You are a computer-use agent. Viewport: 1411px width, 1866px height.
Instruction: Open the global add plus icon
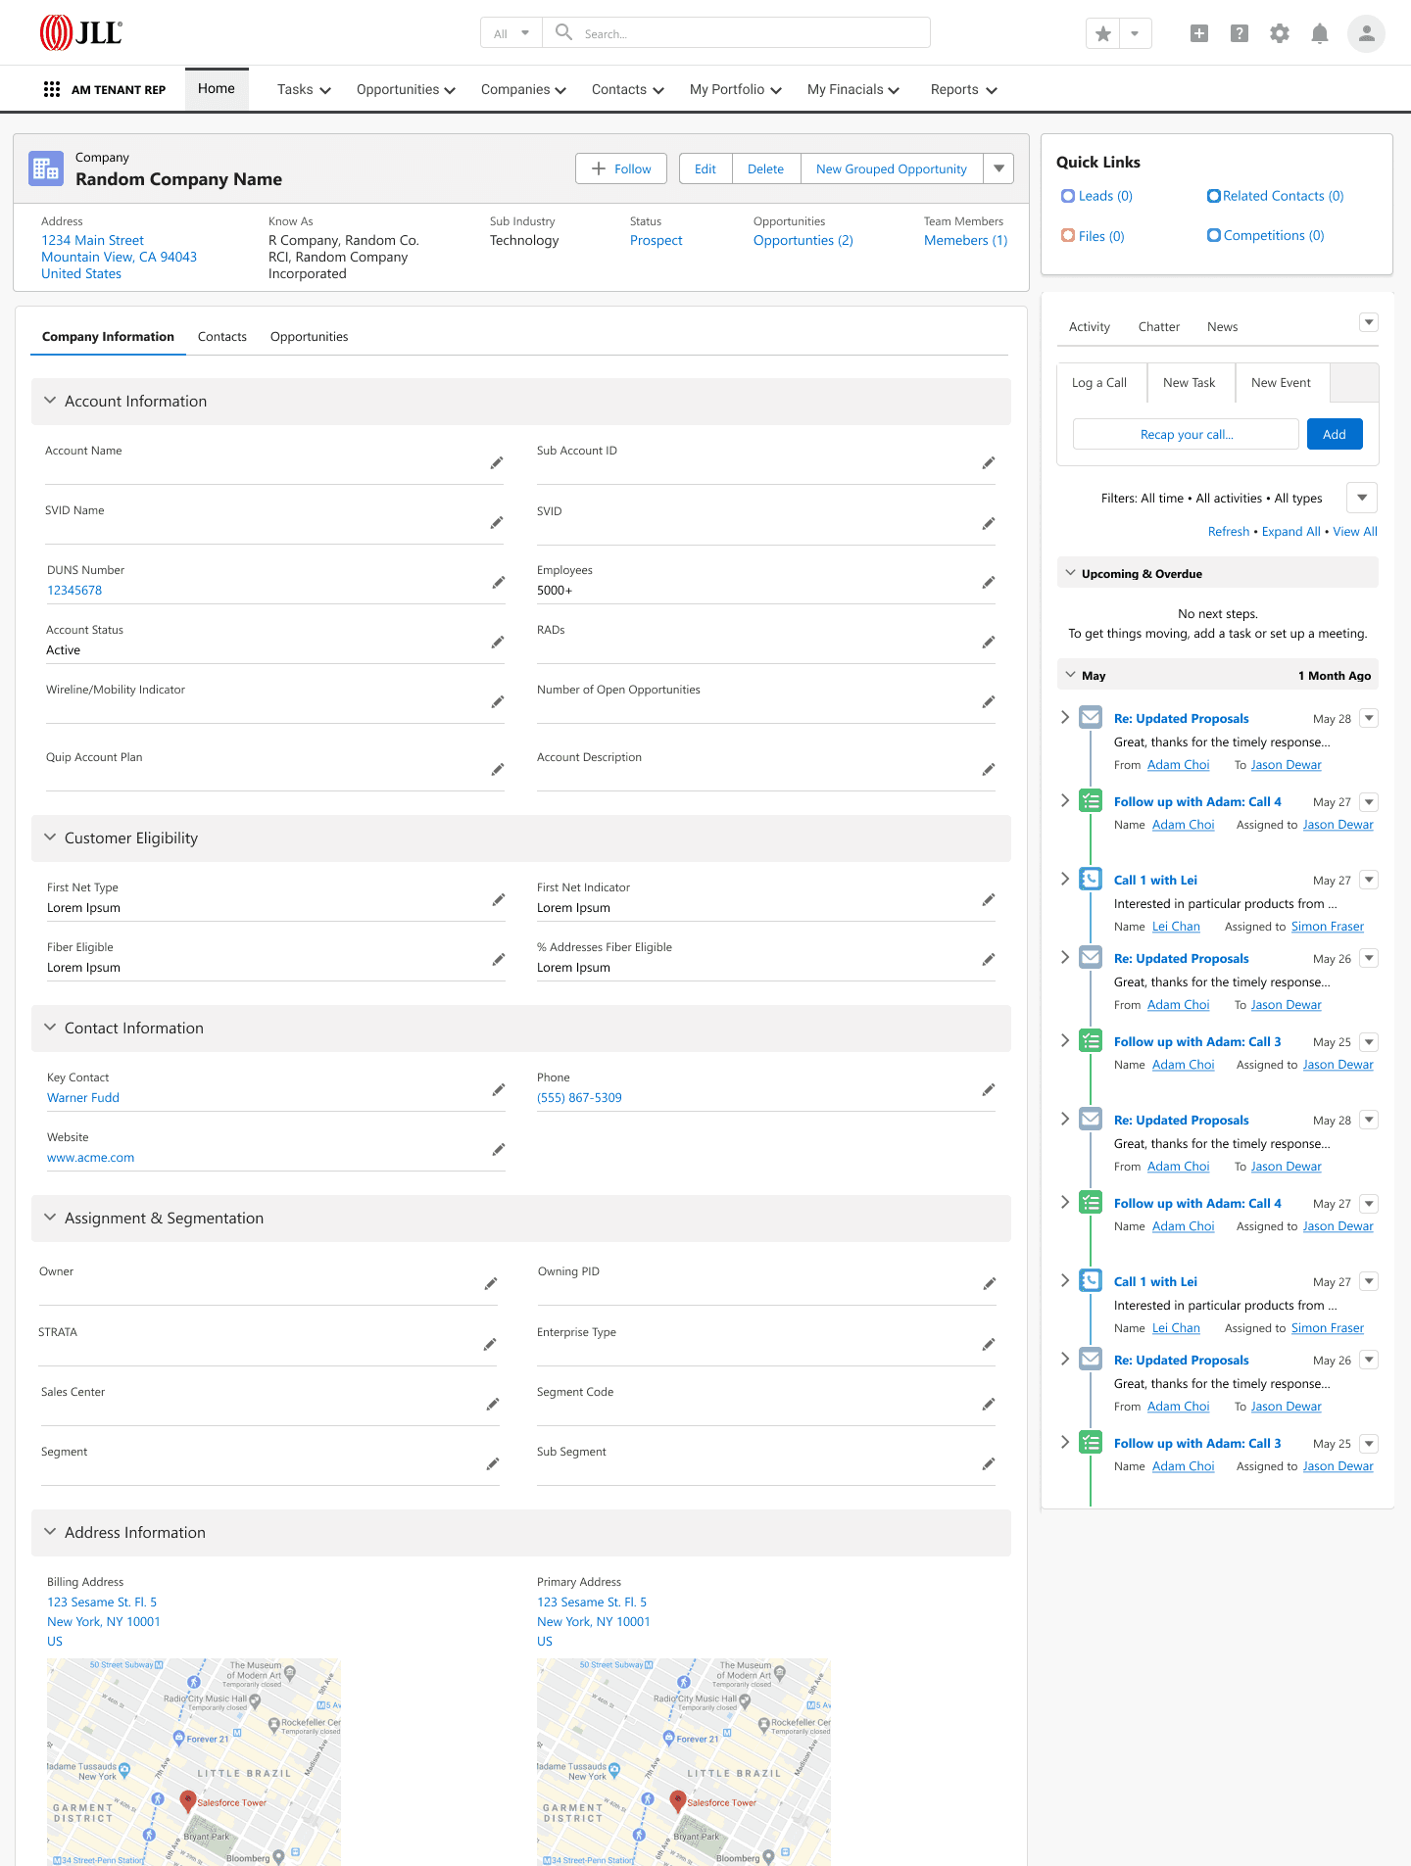point(1199,34)
